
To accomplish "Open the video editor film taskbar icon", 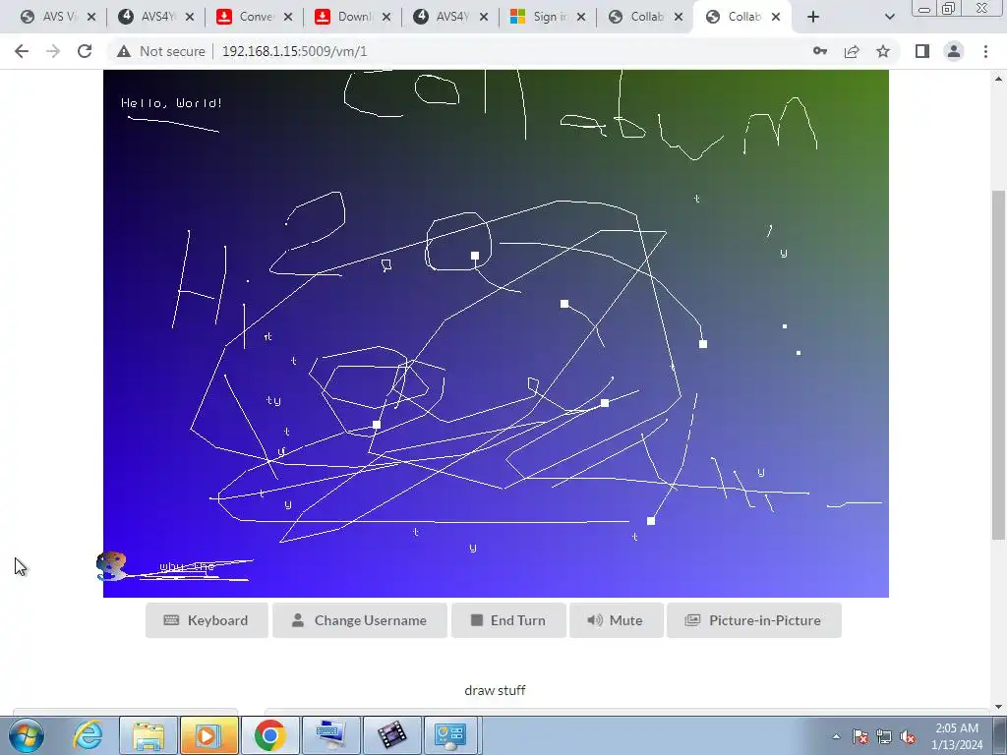I will point(391,735).
